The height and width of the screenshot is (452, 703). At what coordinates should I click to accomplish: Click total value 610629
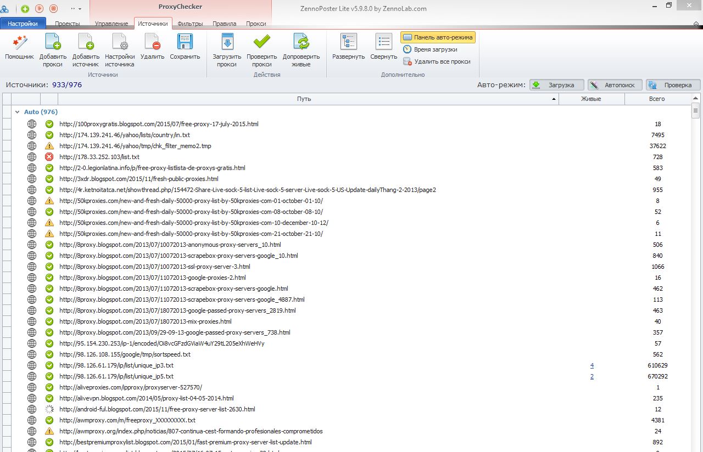(658, 365)
